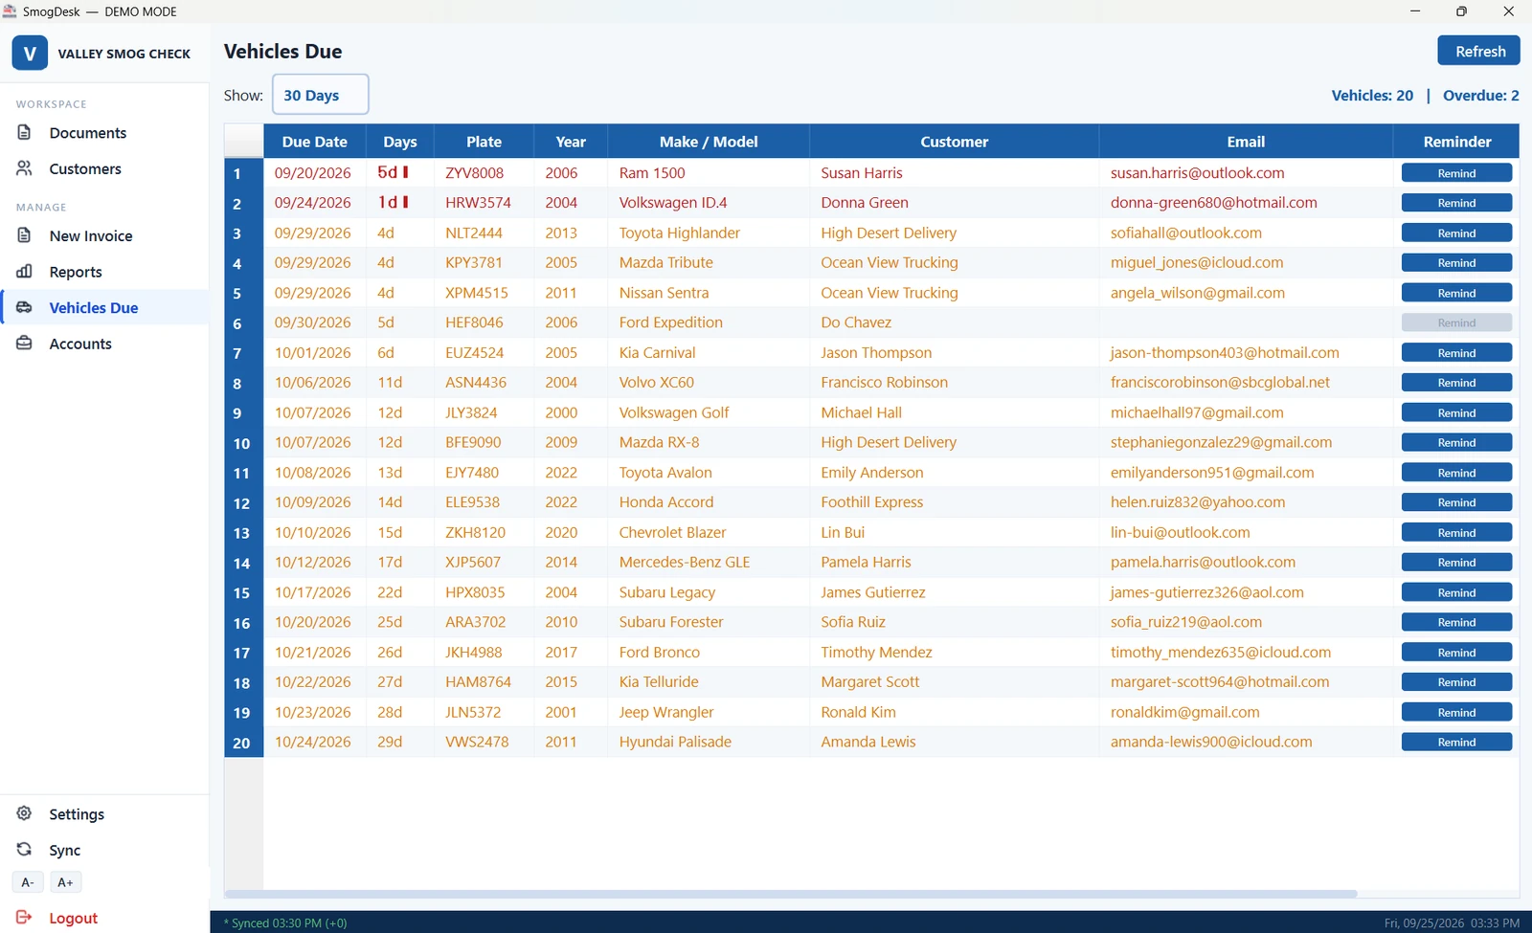Click the Synced 03:30 PM status text

coord(285,923)
